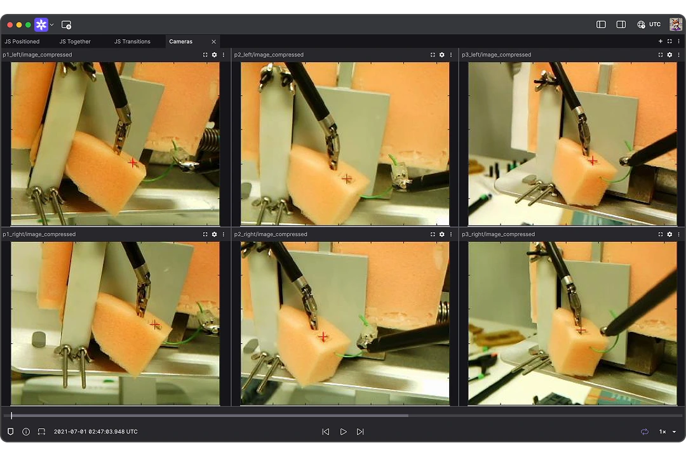This screenshot has height=457, width=686.
Task: Open the data source chevron beside the logo
Action: pos(51,24)
